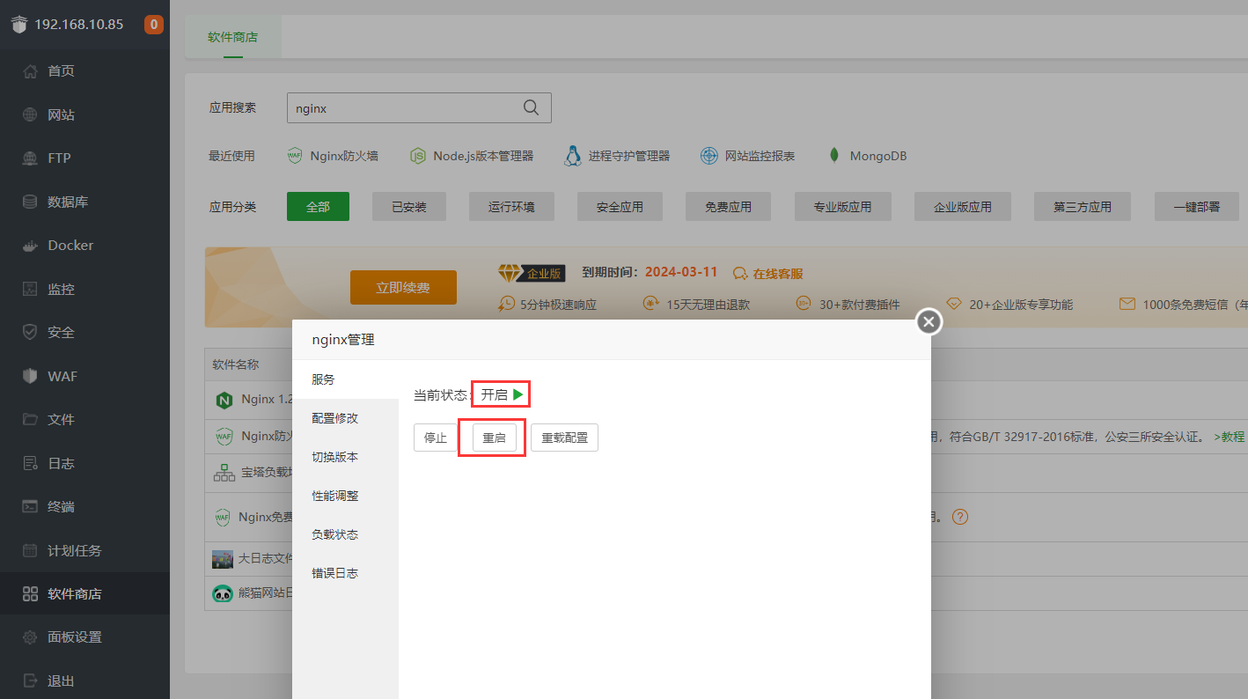Click the 在线客服 link
The width and height of the screenshot is (1248, 699).
pos(768,274)
